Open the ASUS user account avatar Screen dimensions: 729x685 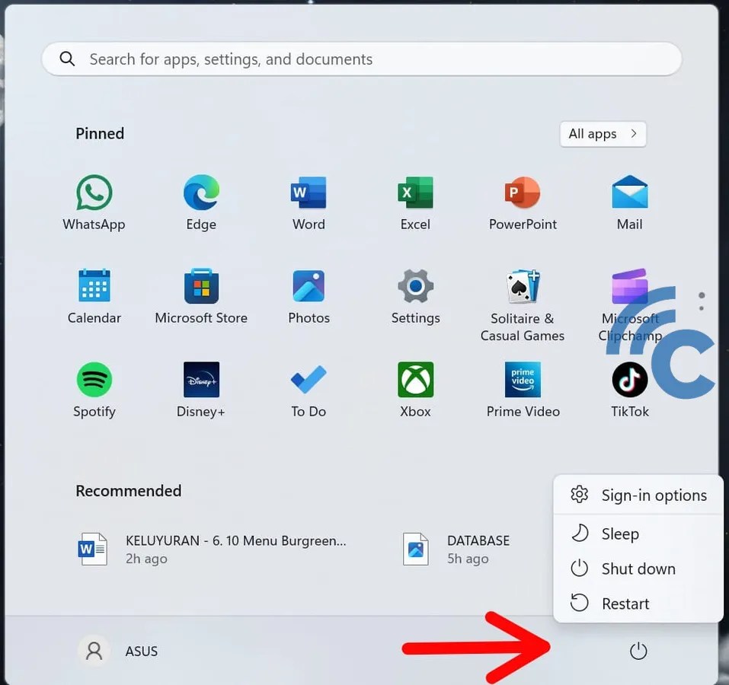(x=94, y=651)
